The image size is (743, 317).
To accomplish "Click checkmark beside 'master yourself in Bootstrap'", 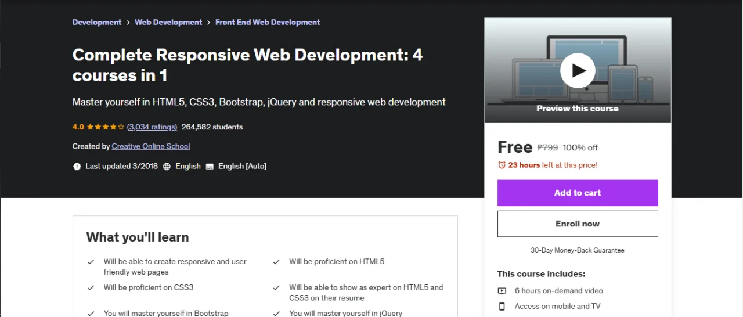I will point(91,313).
